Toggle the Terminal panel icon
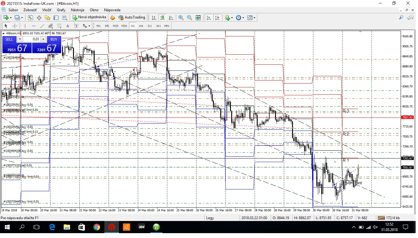Screen dimensions: 418x238 56,18
